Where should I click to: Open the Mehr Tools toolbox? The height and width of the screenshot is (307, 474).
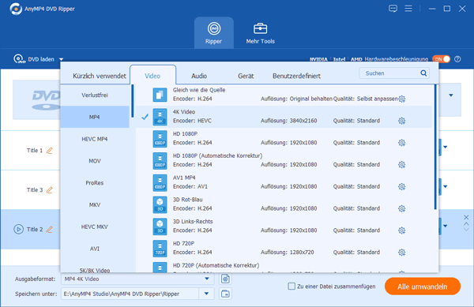click(x=260, y=33)
